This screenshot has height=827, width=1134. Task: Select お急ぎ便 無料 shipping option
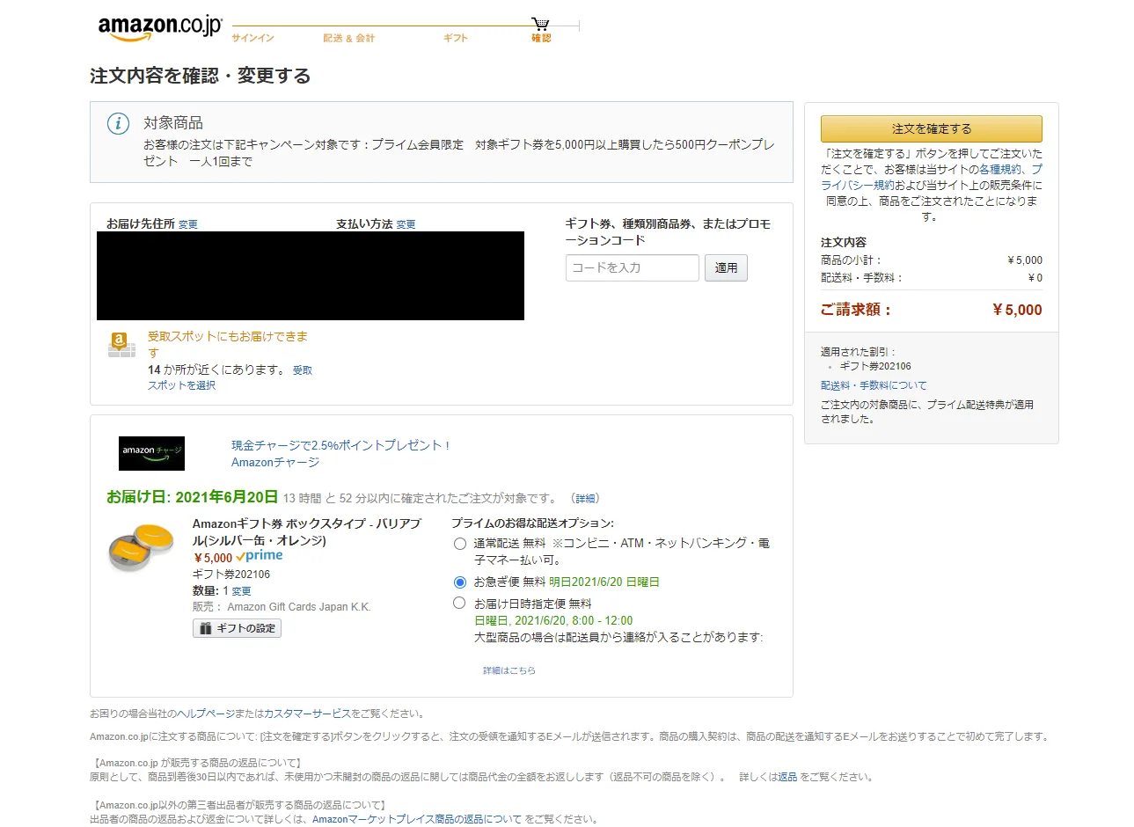pos(459,582)
